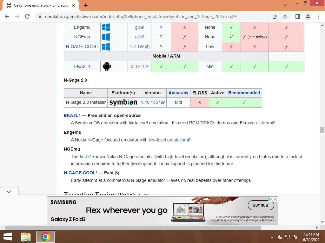Open EKA2L1 table link
This screenshot has width=325, height=243.
(82, 66)
